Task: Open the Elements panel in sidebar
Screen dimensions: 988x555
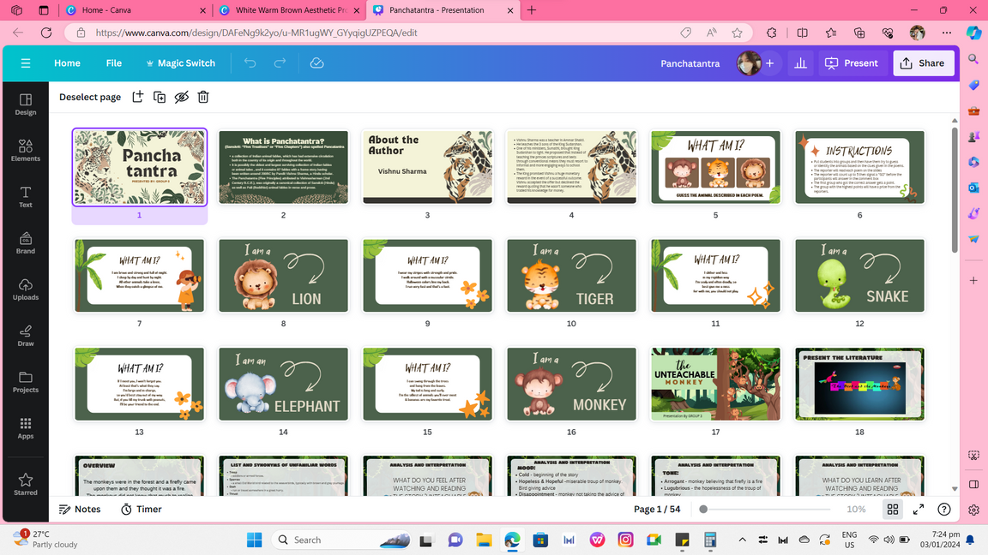Action: [26, 151]
